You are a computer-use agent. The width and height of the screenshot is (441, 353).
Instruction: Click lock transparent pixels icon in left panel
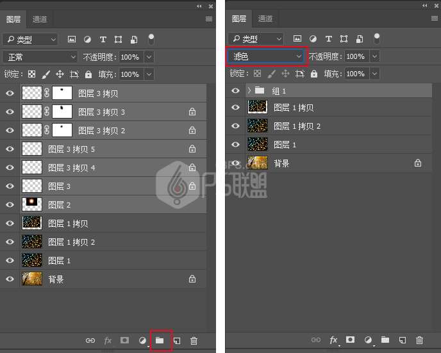point(32,74)
